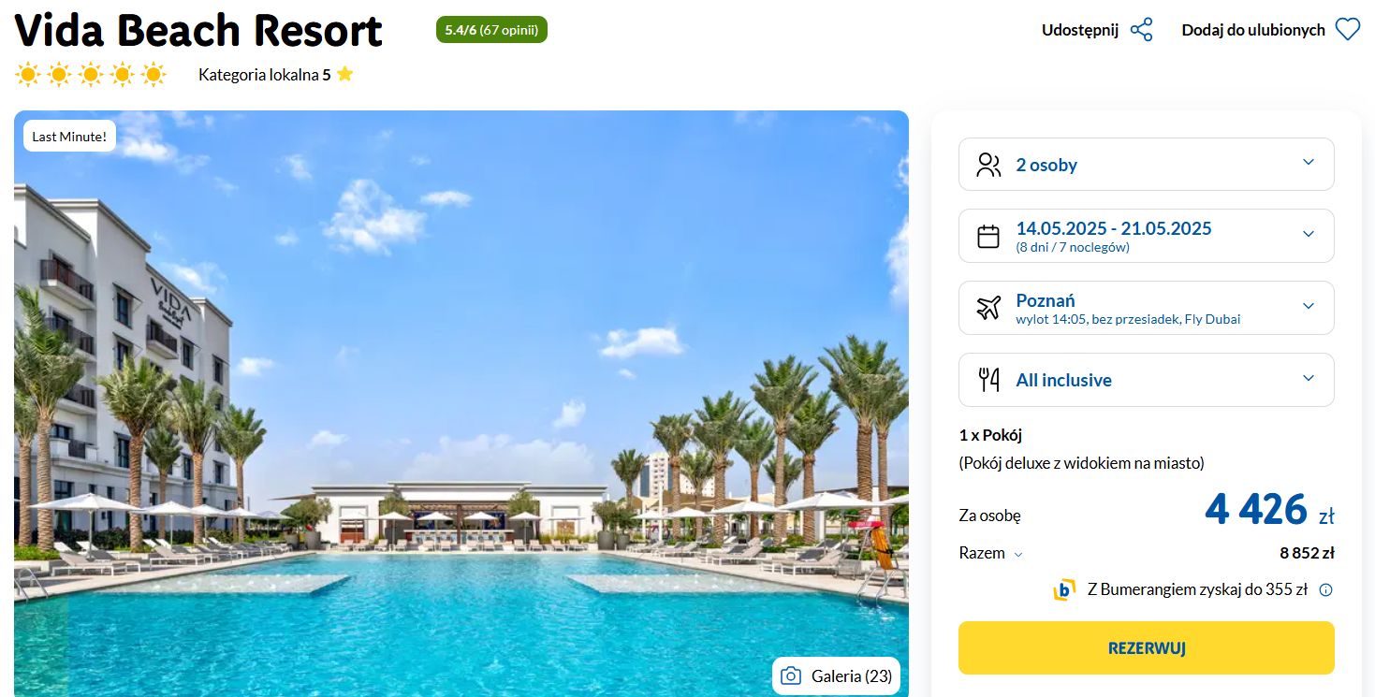Open the 14.05.2025 - 21.05.2025 date dropdown

1147,236
